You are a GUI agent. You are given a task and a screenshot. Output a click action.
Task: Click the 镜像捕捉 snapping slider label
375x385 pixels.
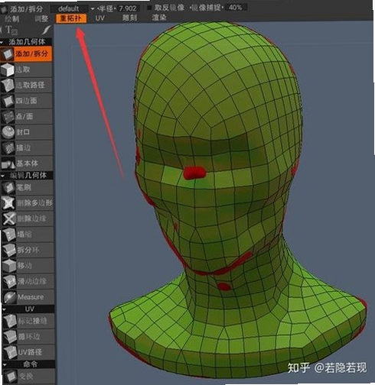[207, 8]
